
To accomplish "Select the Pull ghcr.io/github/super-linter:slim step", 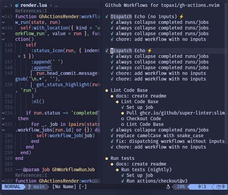I will (176, 113).
